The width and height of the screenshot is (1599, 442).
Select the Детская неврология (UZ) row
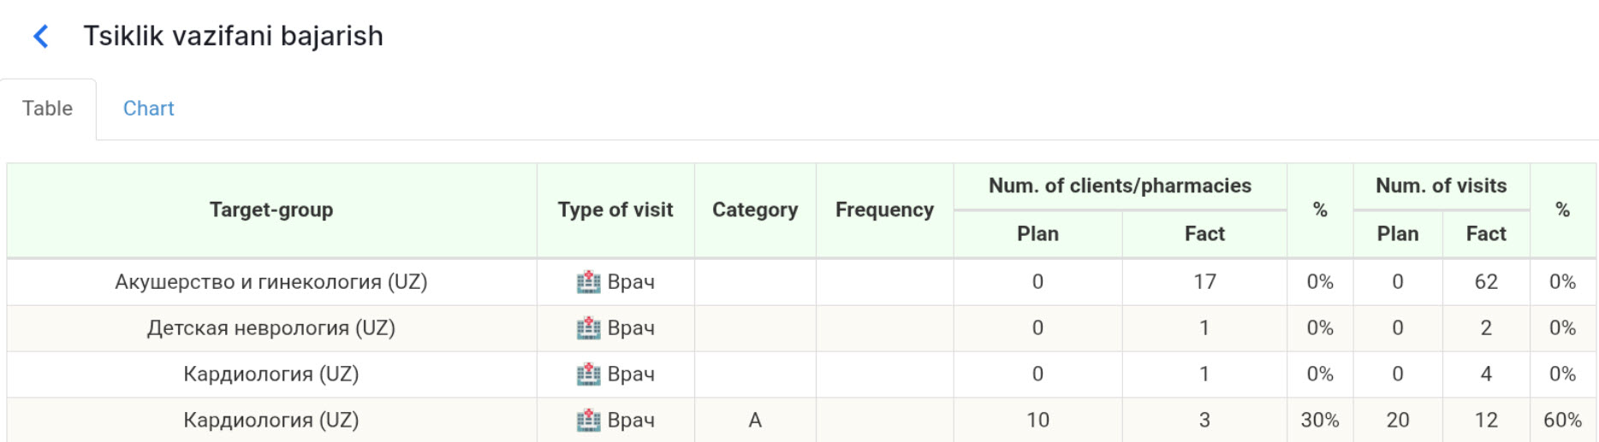(x=271, y=328)
